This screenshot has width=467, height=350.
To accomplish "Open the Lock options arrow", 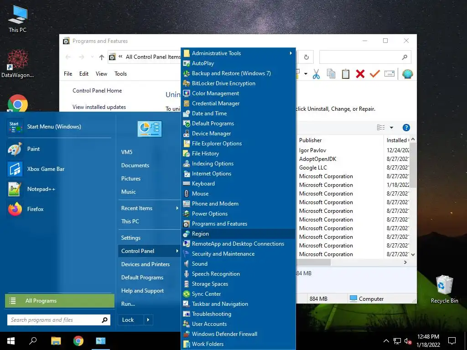I will [148, 320].
